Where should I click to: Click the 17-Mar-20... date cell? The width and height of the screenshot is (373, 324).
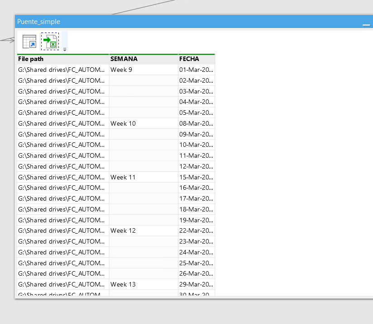tap(196, 198)
